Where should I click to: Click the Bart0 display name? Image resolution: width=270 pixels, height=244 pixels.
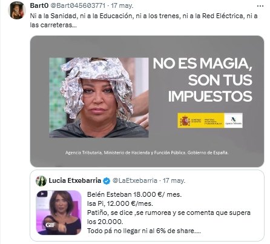click(x=39, y=5)
